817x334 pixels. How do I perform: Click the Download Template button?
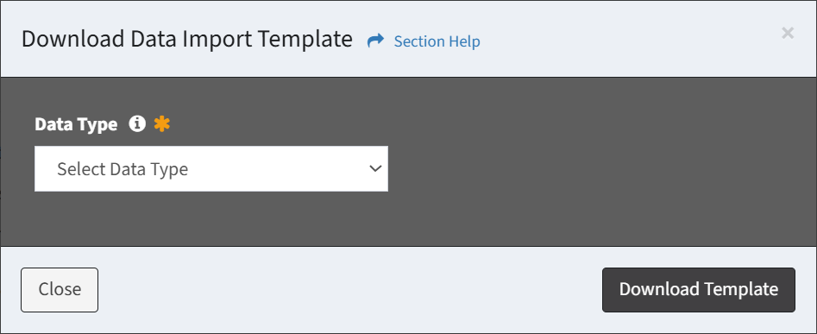(x=698, y=290)
